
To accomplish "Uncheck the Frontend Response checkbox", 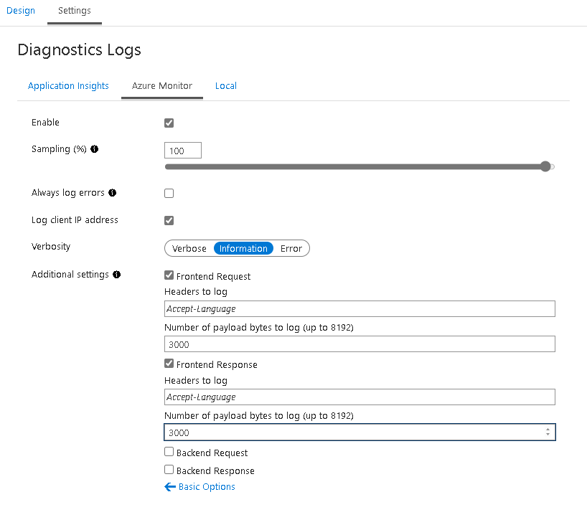I will click(x=169, y=364).
